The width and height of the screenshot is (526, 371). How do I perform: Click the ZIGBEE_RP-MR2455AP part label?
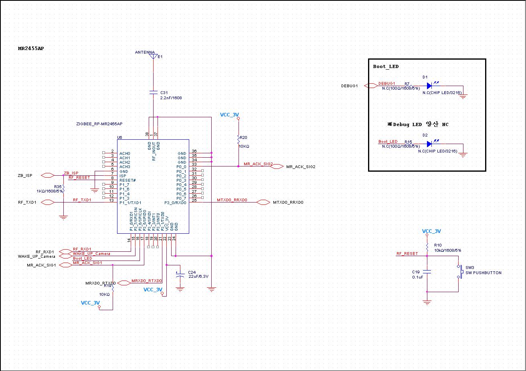pyautogui.click(x=99, y=124)
